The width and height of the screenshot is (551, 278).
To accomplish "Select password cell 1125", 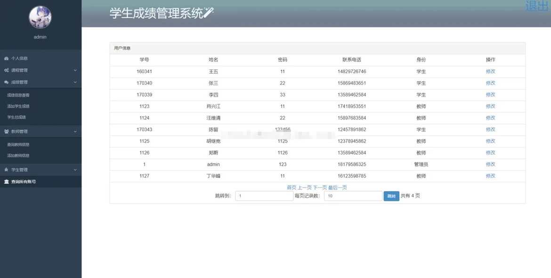I will (283, 141).
